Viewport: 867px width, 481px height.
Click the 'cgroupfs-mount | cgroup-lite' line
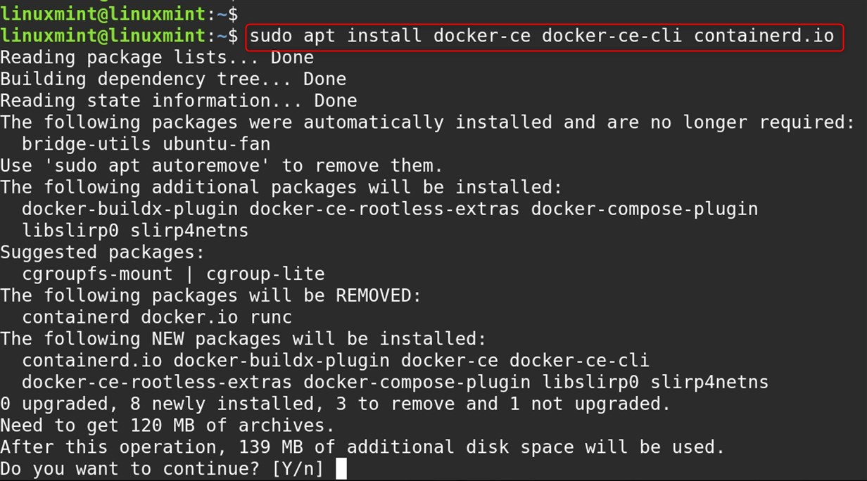tap(173, 274)
